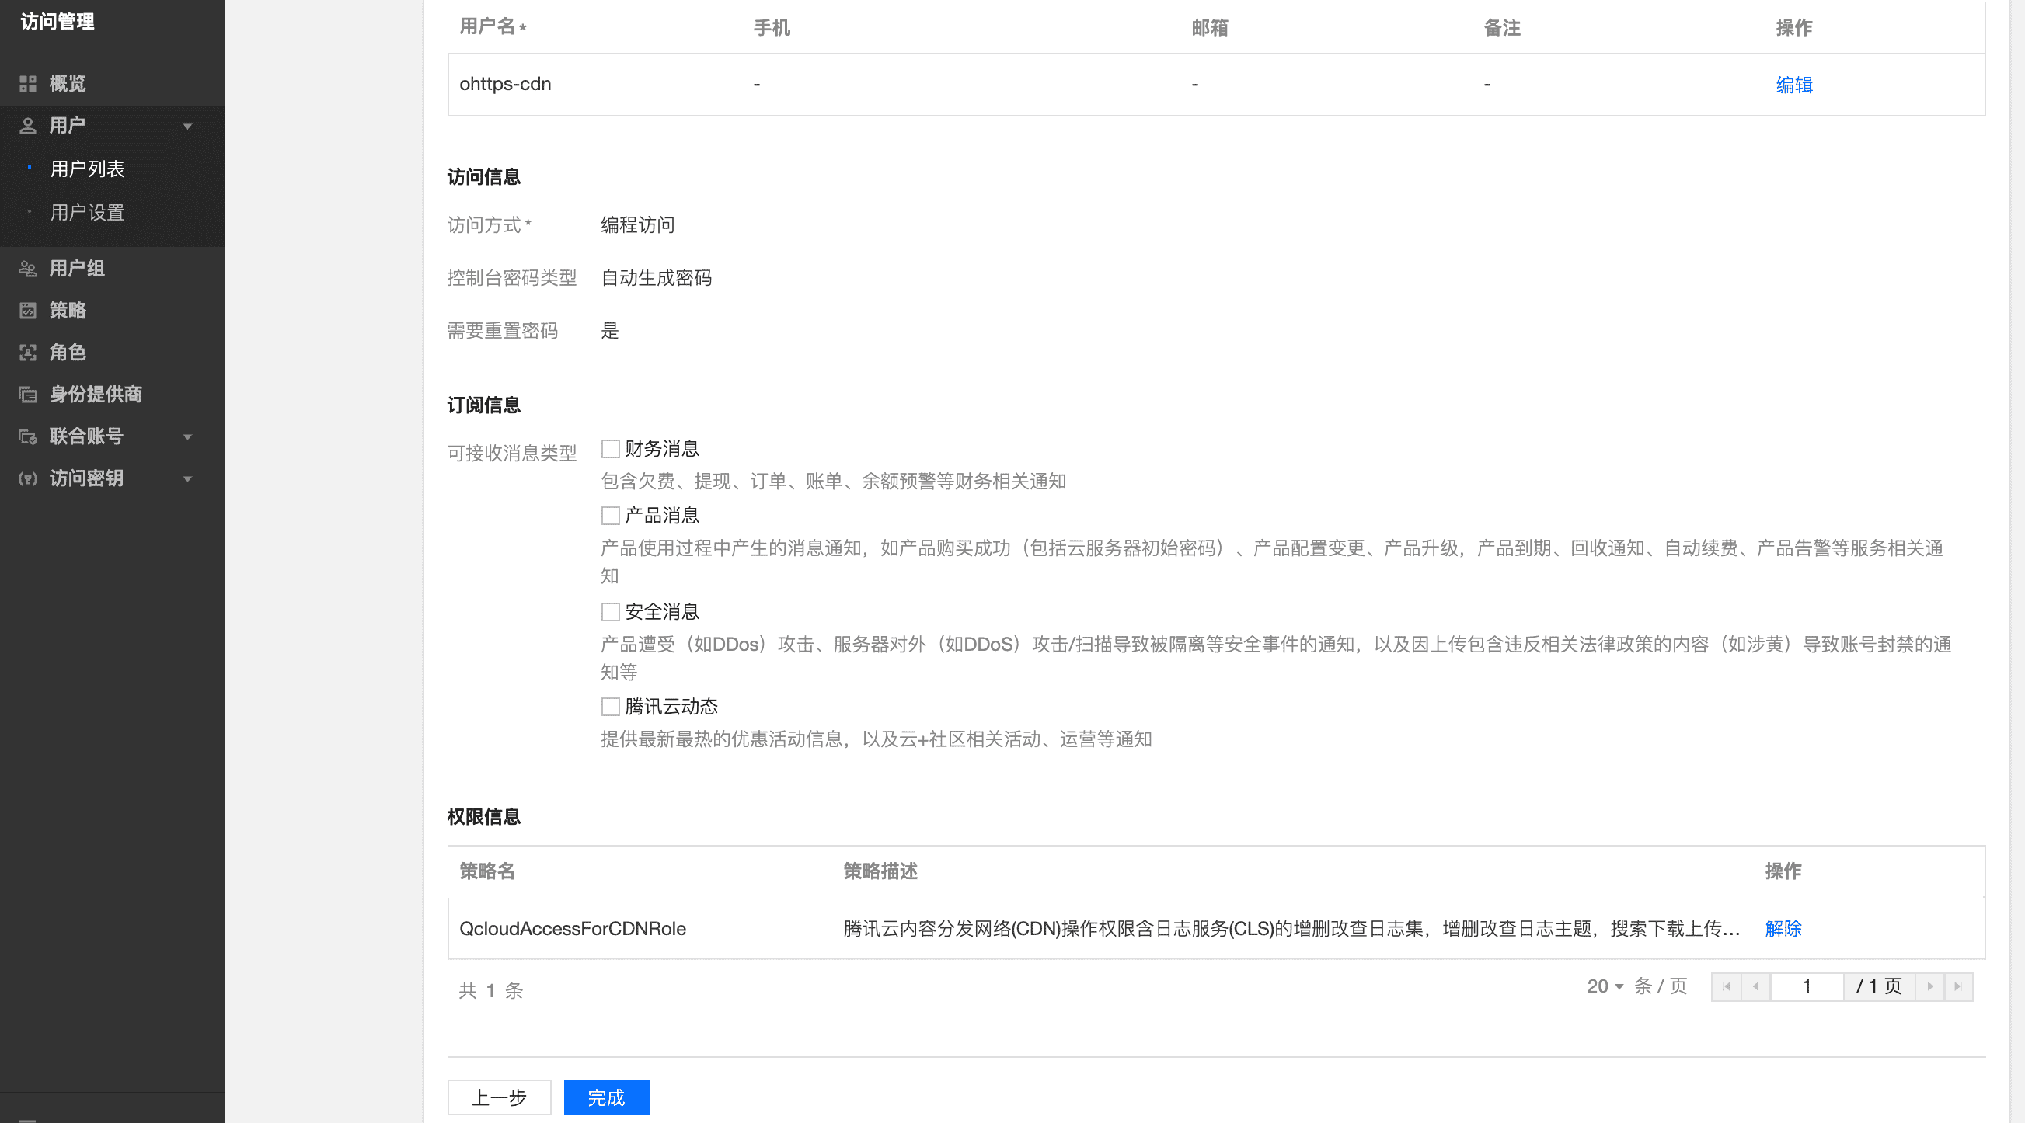This screenshot has height=1123, width=2025.
Task: Click 编辑 link for ohttps-cdn user
Action: [1794, 85]
